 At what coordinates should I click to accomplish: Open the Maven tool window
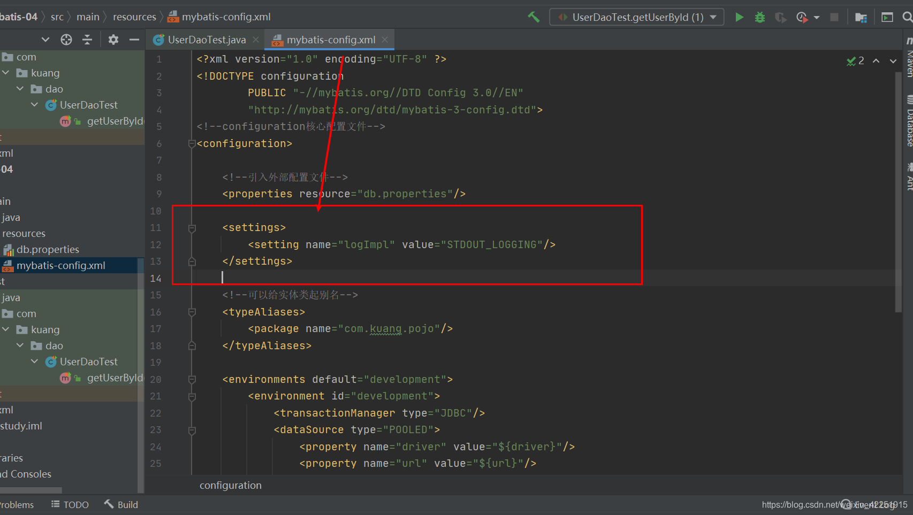coord(908,58)
